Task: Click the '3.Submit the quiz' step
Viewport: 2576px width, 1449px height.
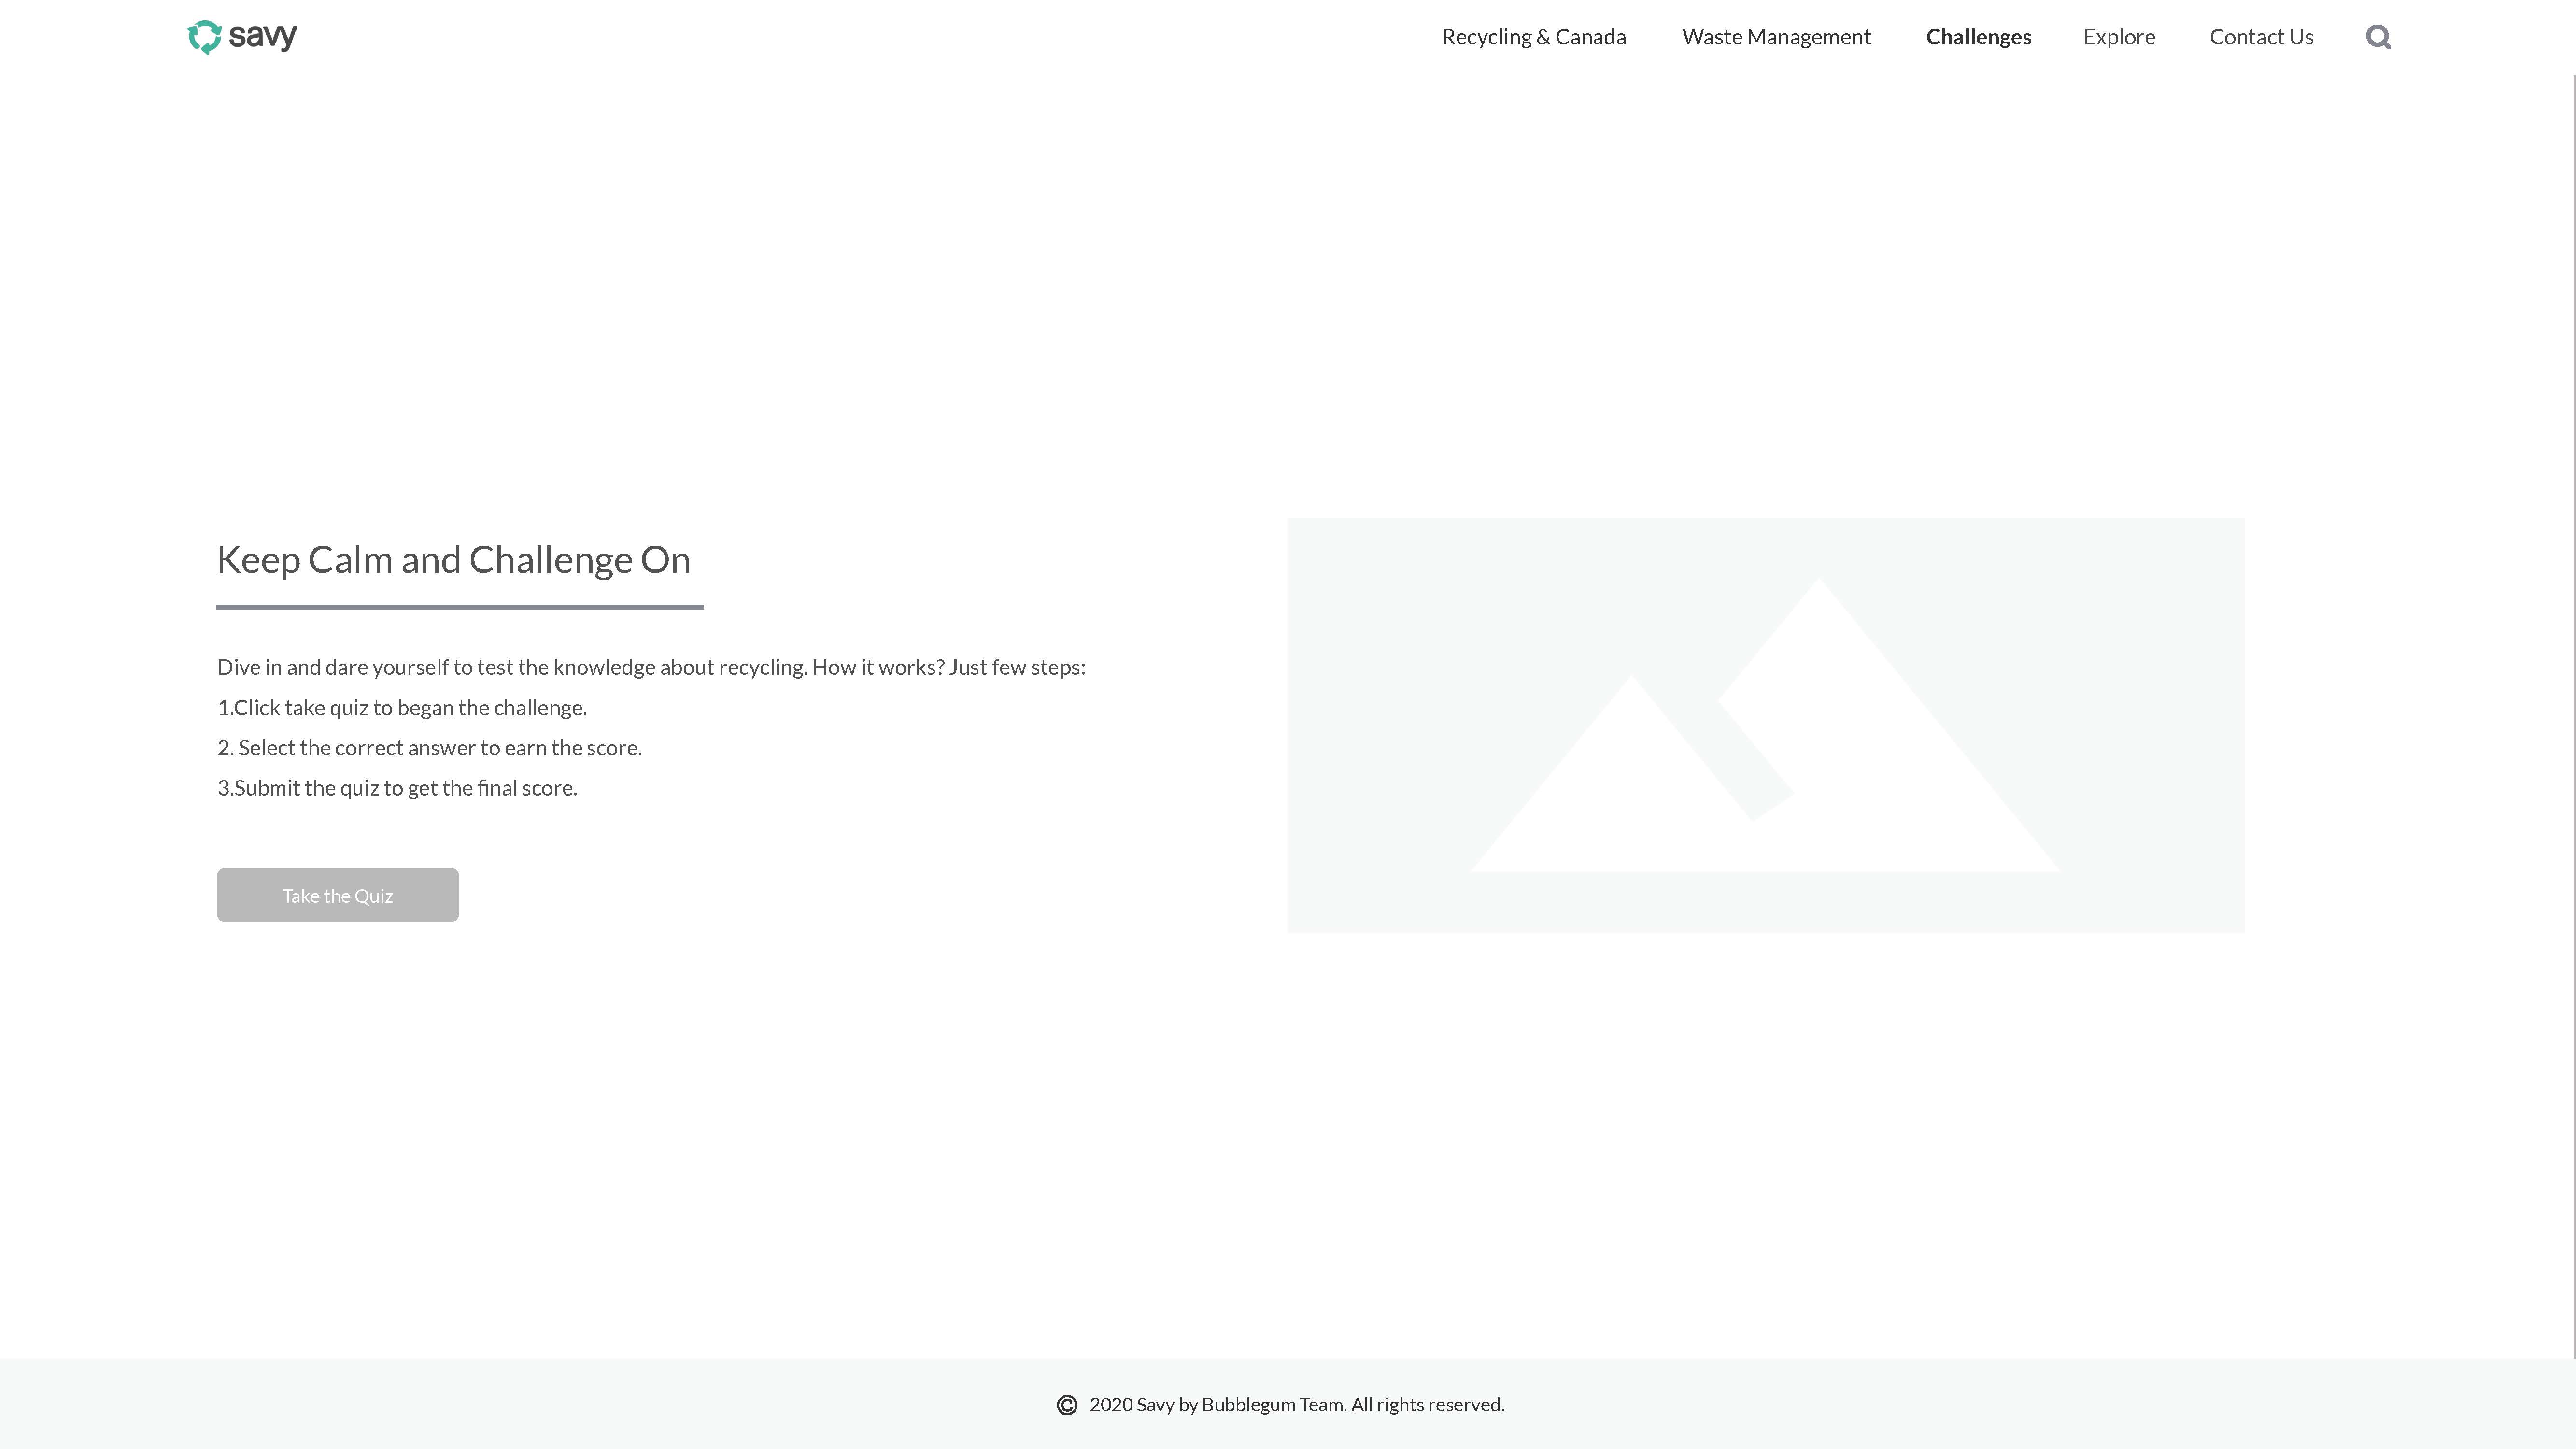Action: [x=398, y=788]
